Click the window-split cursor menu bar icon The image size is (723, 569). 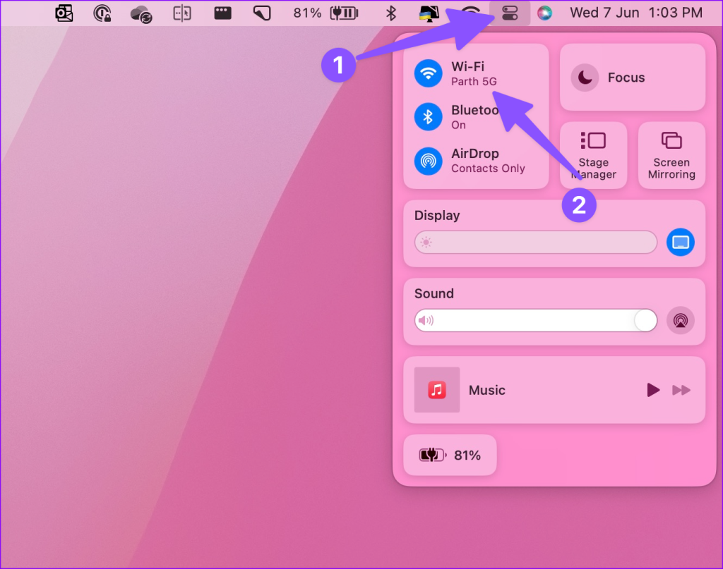pyautogui.click(x=182, y=13)
